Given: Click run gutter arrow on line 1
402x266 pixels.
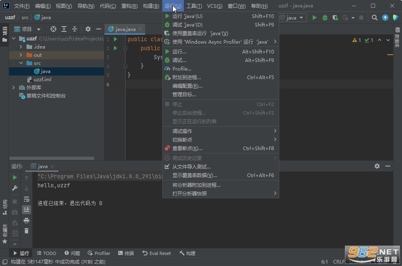Looking at the screenshot, I should [115, 39].
